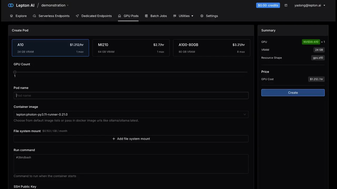The height and width of the screenshot is (189, 337).
Task: Open the demonstration workspace dropdown
Action: tap(55, 5)
